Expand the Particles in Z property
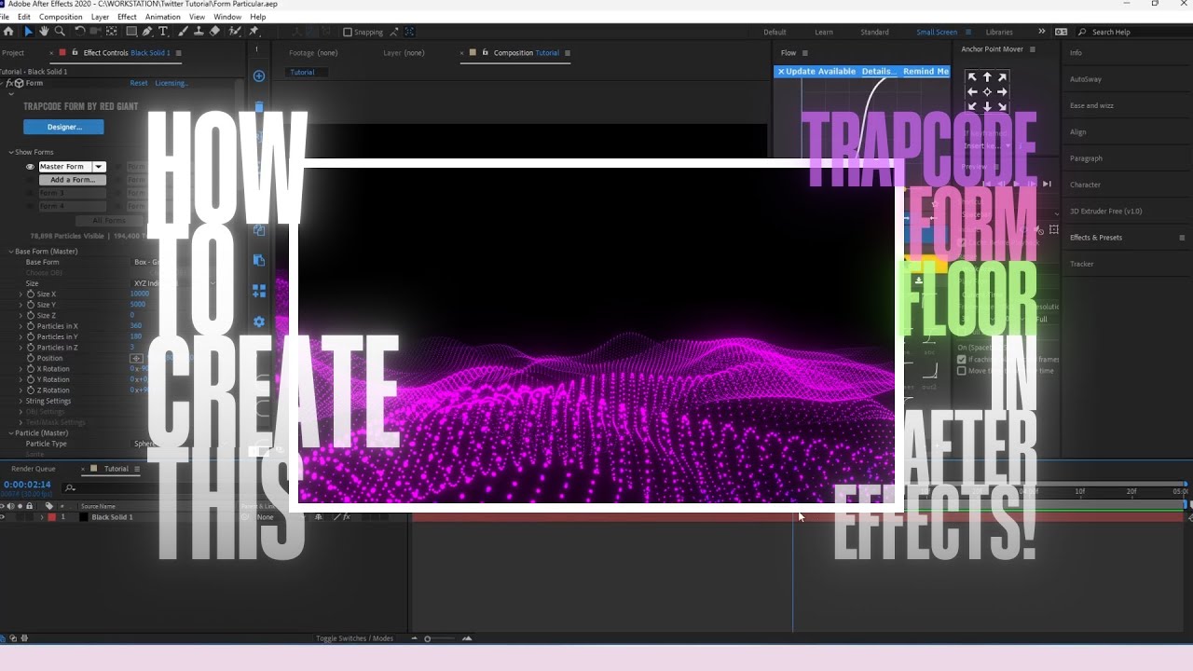This screenshot has width=1193, height=671. click(x=21, y=348)
